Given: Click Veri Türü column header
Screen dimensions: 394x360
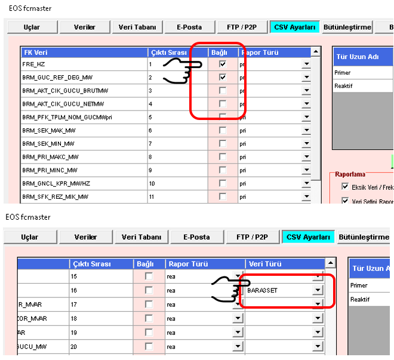Looking at the screenshot, I should [285, 264].
